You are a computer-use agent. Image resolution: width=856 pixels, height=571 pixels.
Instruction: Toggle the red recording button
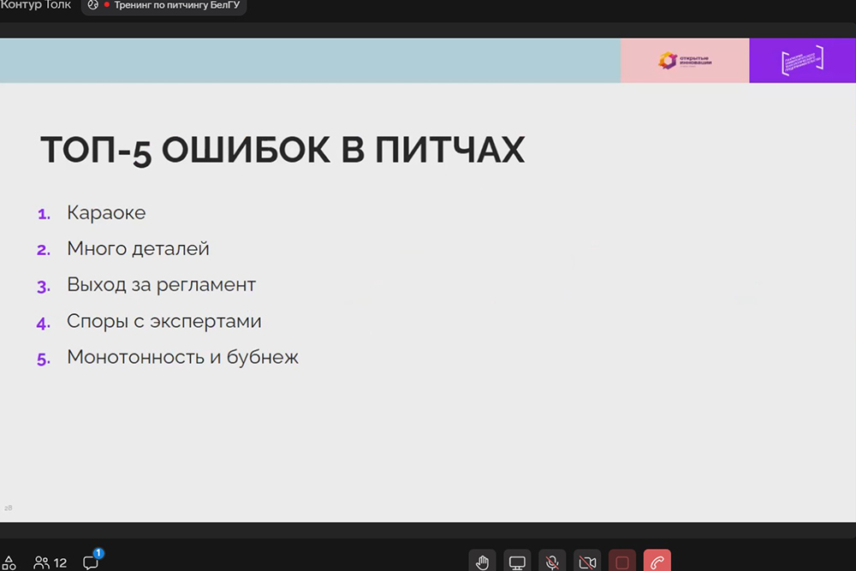[622, 562]
